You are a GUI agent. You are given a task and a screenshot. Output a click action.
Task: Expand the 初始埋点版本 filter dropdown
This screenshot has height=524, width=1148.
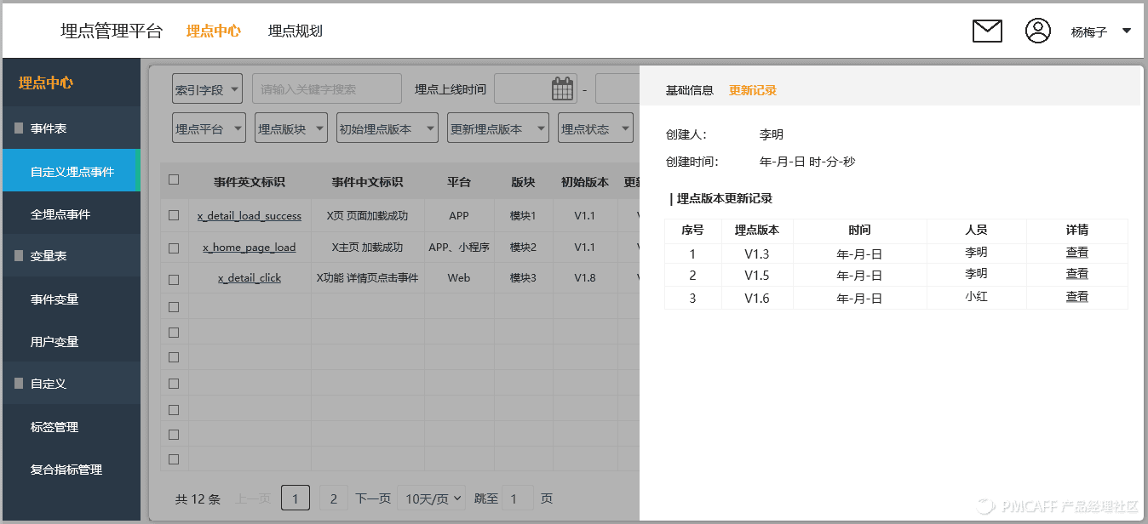pyautogui.click(x=387, y=128)
